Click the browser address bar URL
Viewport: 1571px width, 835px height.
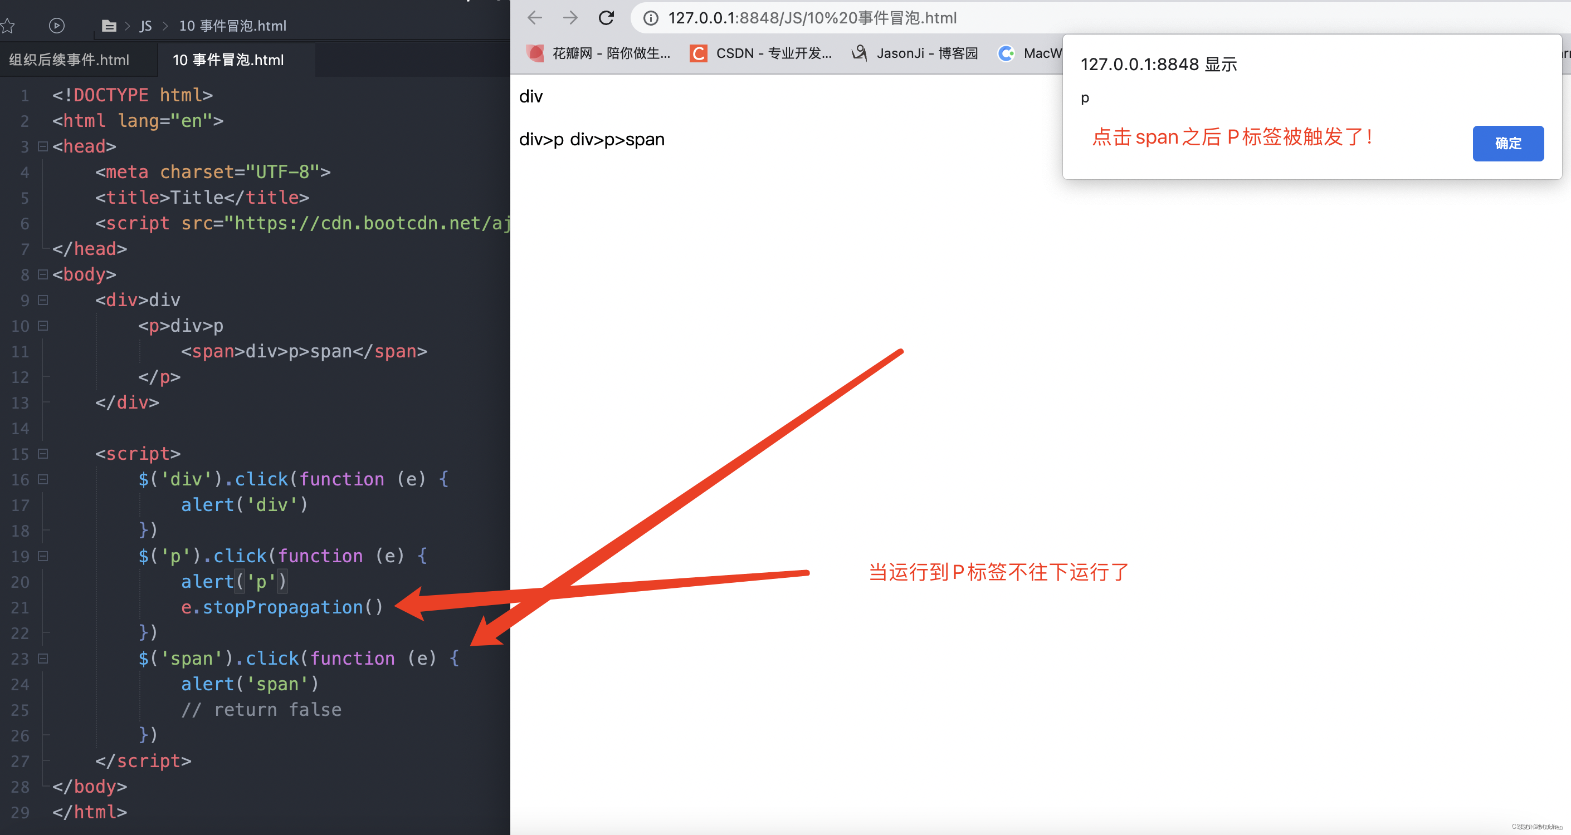[812, 18]
